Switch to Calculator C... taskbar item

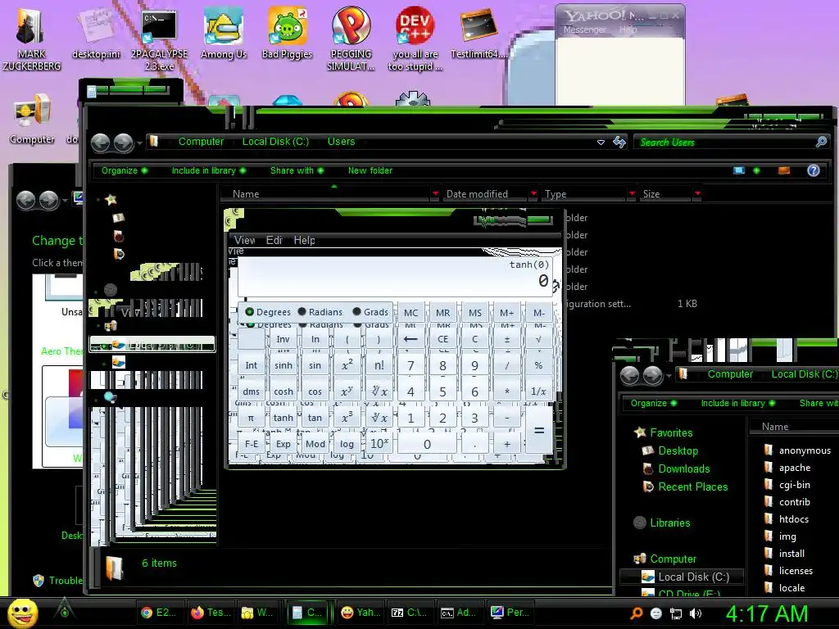pos(308,613)
